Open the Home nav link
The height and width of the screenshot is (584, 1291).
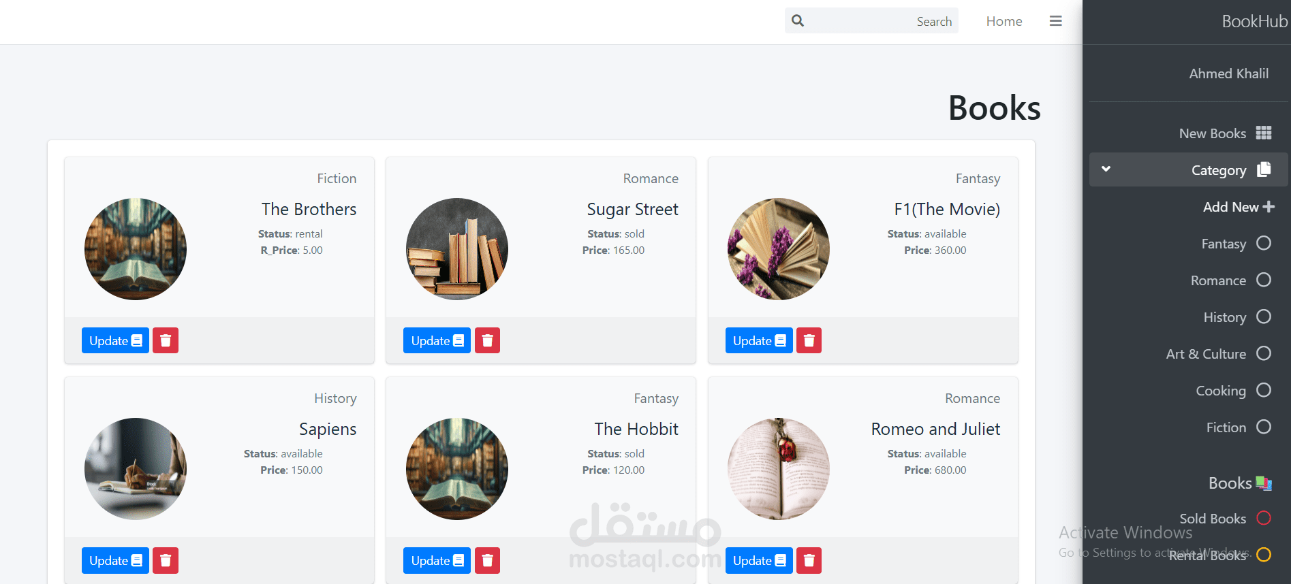tap(1004, 21)
